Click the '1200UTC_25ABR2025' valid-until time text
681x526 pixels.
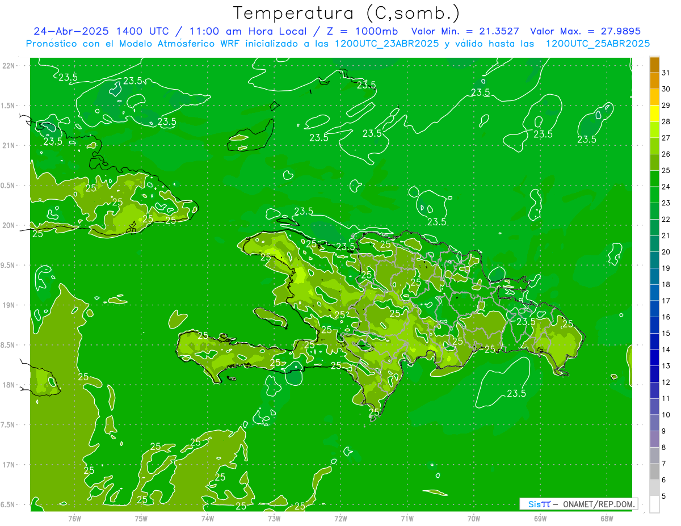click(597, 44)
